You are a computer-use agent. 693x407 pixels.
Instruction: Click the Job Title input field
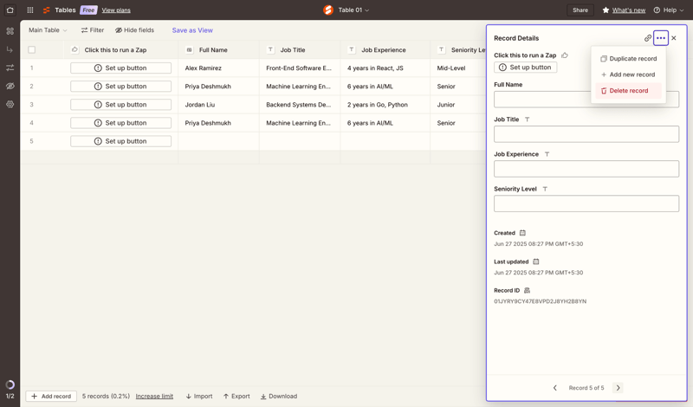point(586,134)
